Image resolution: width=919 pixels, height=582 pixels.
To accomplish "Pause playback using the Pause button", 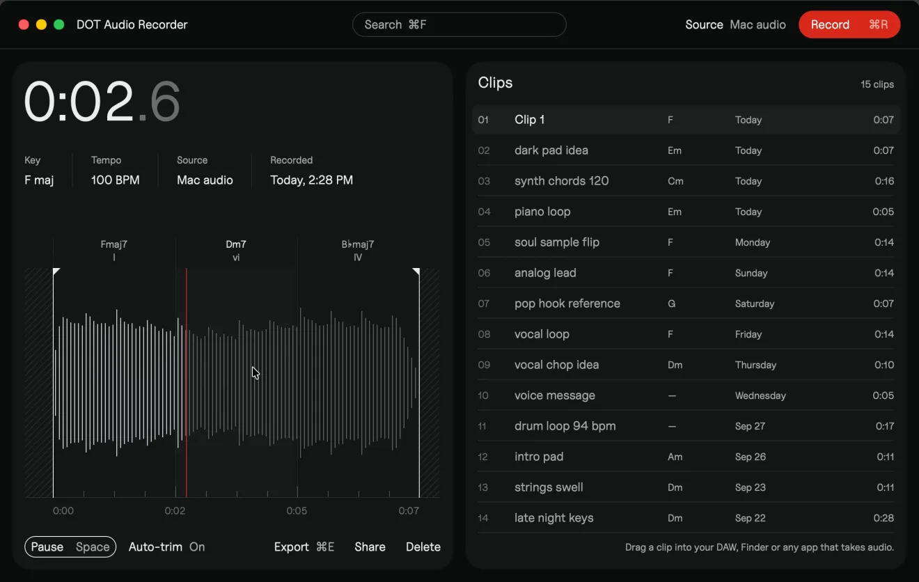I will pyautogui.click(x=70, y=547).
